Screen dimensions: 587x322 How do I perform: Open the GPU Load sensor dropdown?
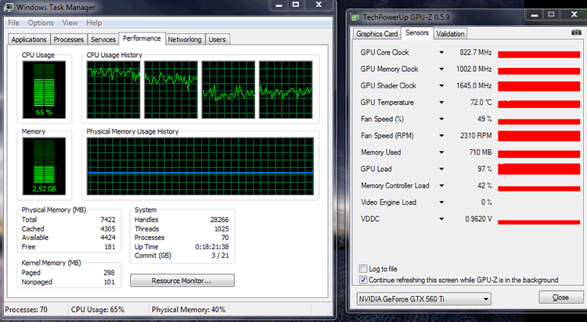point(441,169)
